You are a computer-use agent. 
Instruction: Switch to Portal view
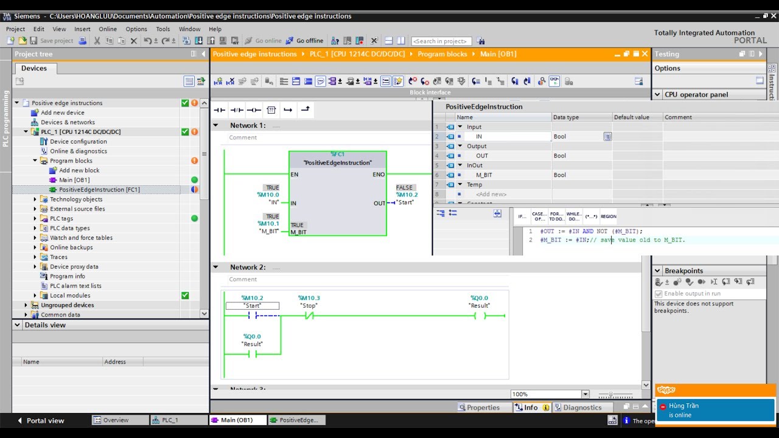[40, 420]
